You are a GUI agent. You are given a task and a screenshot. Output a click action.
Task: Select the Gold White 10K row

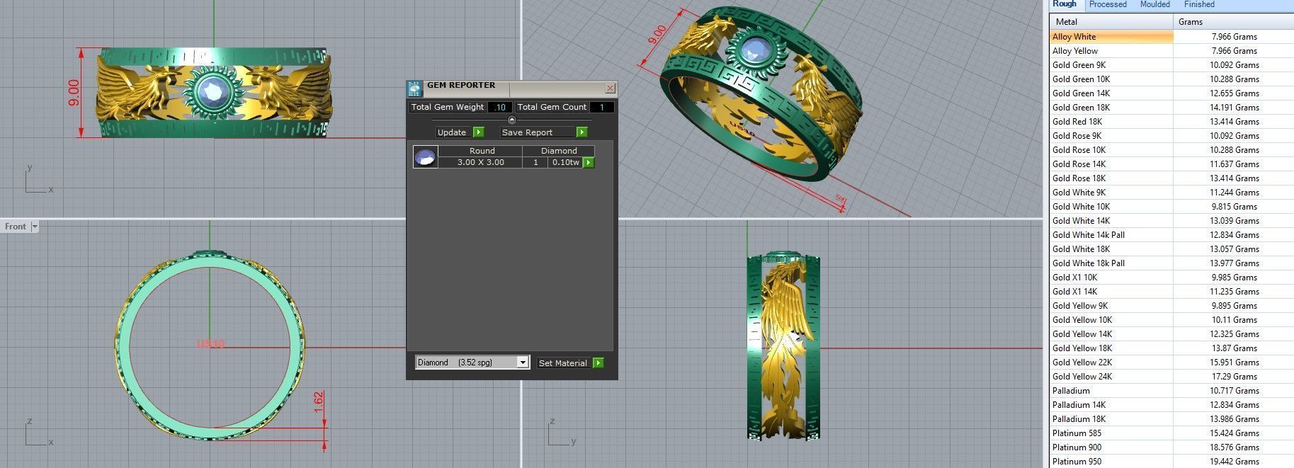click(x=1171, y=207)
